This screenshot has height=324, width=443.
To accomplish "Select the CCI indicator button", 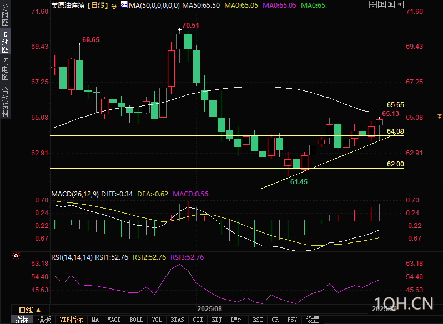I will pyautogui.click(x=198, y=320).
